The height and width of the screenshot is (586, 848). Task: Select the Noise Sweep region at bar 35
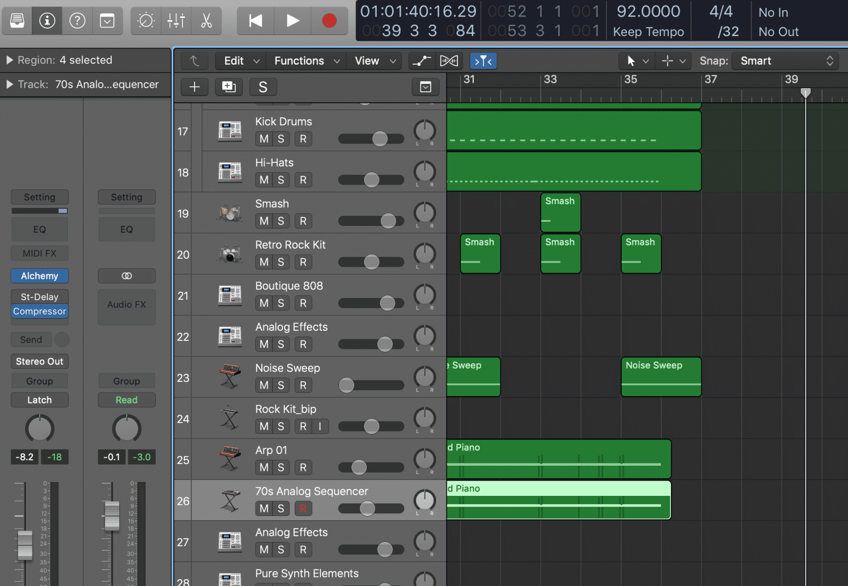[661, 377]
